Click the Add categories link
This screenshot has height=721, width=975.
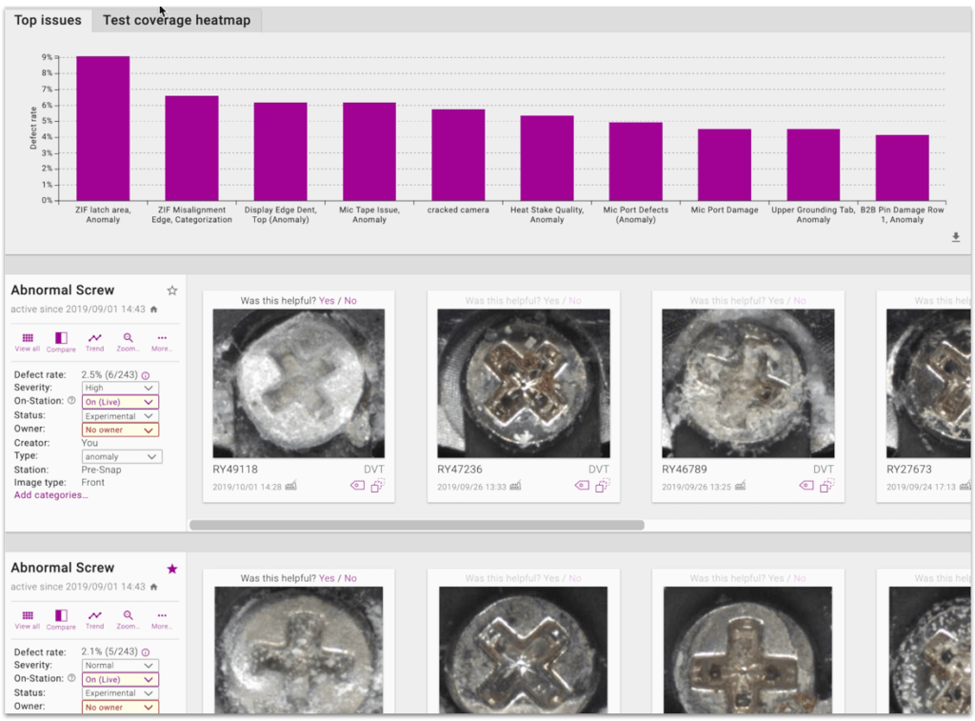click(x=51, y=495)
